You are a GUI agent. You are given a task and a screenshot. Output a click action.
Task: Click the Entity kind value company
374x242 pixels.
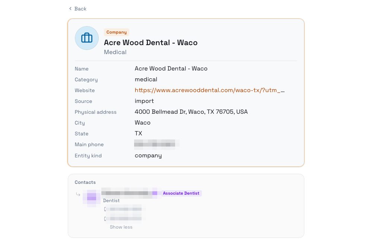pyautogui.click(x=148, y=155)
